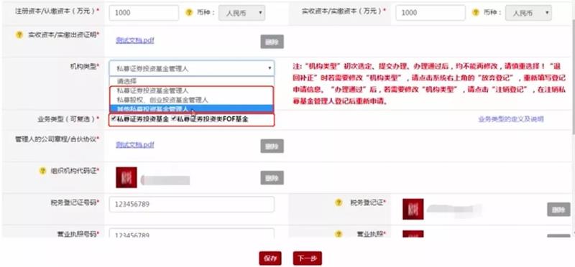Click help icon next to 营业执照
Screen dimensions: 575x267
coord(339,234)
